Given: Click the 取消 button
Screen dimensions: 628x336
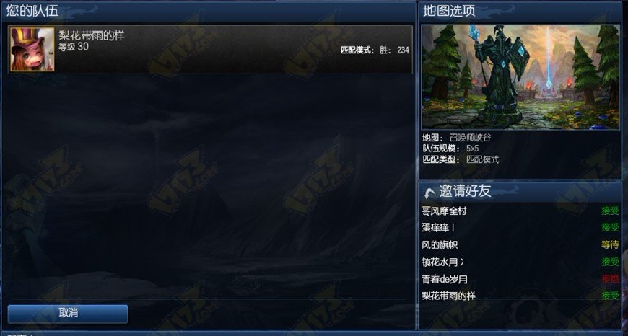Looking at the screenshot, I should coord(68,314).
